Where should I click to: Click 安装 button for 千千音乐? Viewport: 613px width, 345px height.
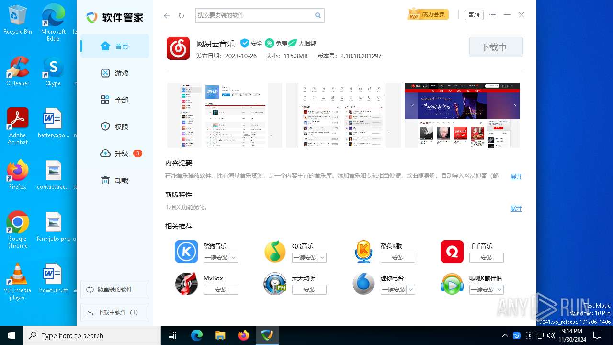(487, 258)
